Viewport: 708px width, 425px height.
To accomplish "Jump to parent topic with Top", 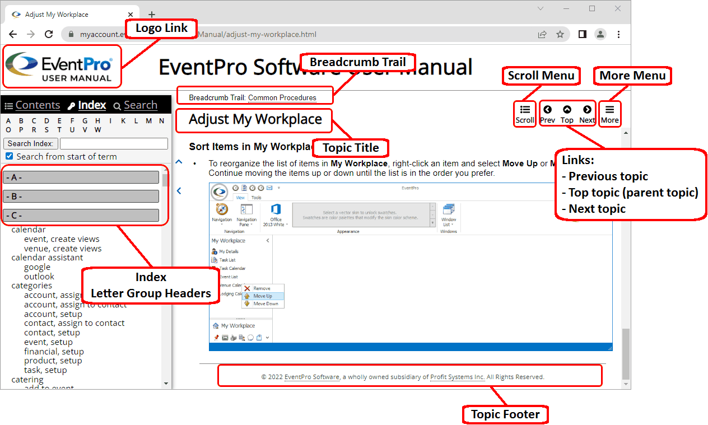I will 567,114.
